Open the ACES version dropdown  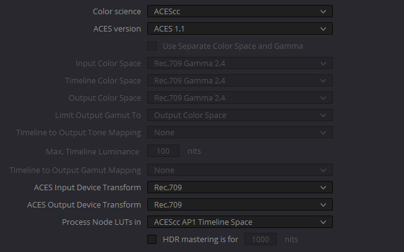tap(240, 28)
